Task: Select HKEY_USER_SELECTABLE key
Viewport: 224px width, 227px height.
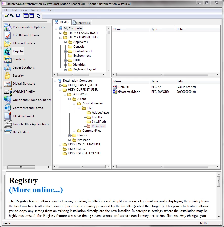Action: point(85,153)
